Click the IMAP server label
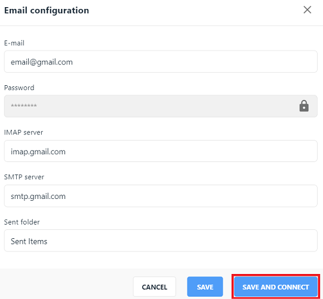Screen dimensions: 323x299 point(23,132)
